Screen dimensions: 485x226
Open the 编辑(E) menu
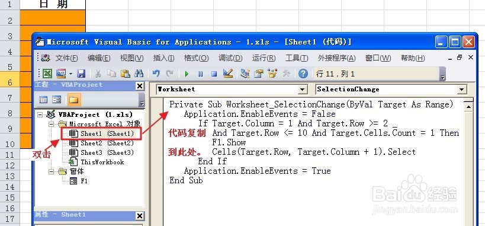(99, 58)
